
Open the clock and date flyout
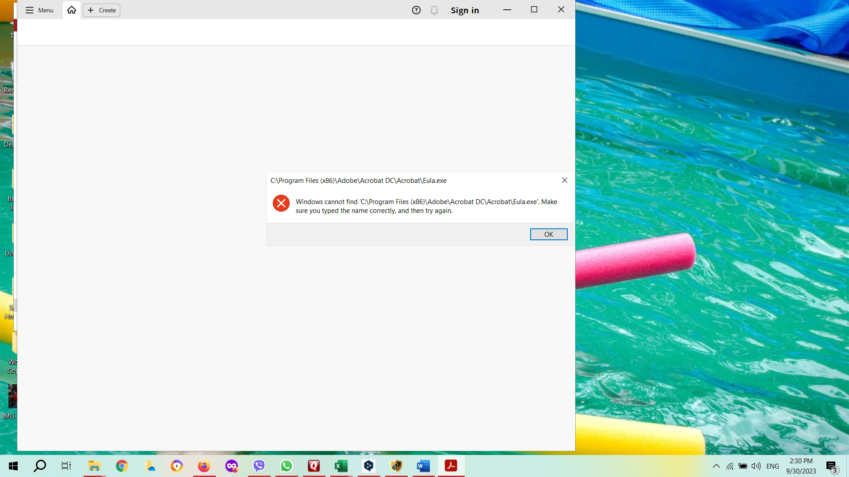pyautogui.click(x=801, y=466)
